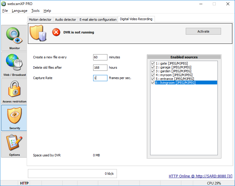Switch to the Audio detector tab
The height and width of the screenshot is (186, 235).
[x=66, y=20]
